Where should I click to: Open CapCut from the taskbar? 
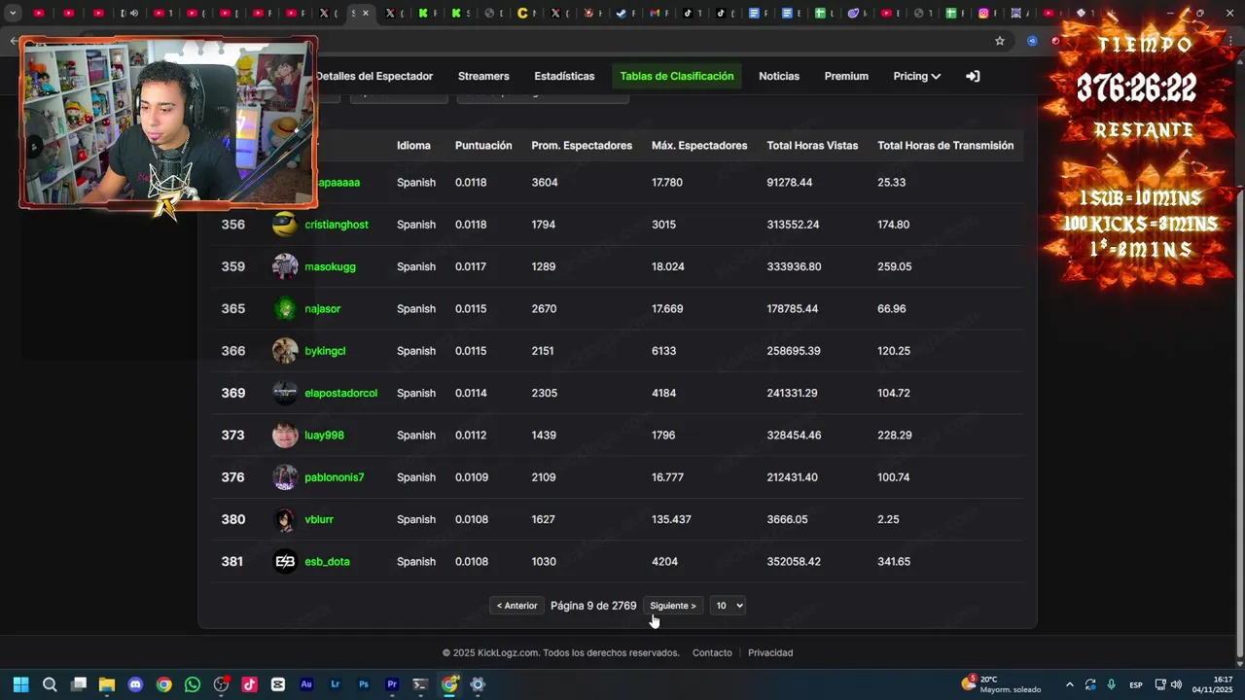click(x=278, y=684)
